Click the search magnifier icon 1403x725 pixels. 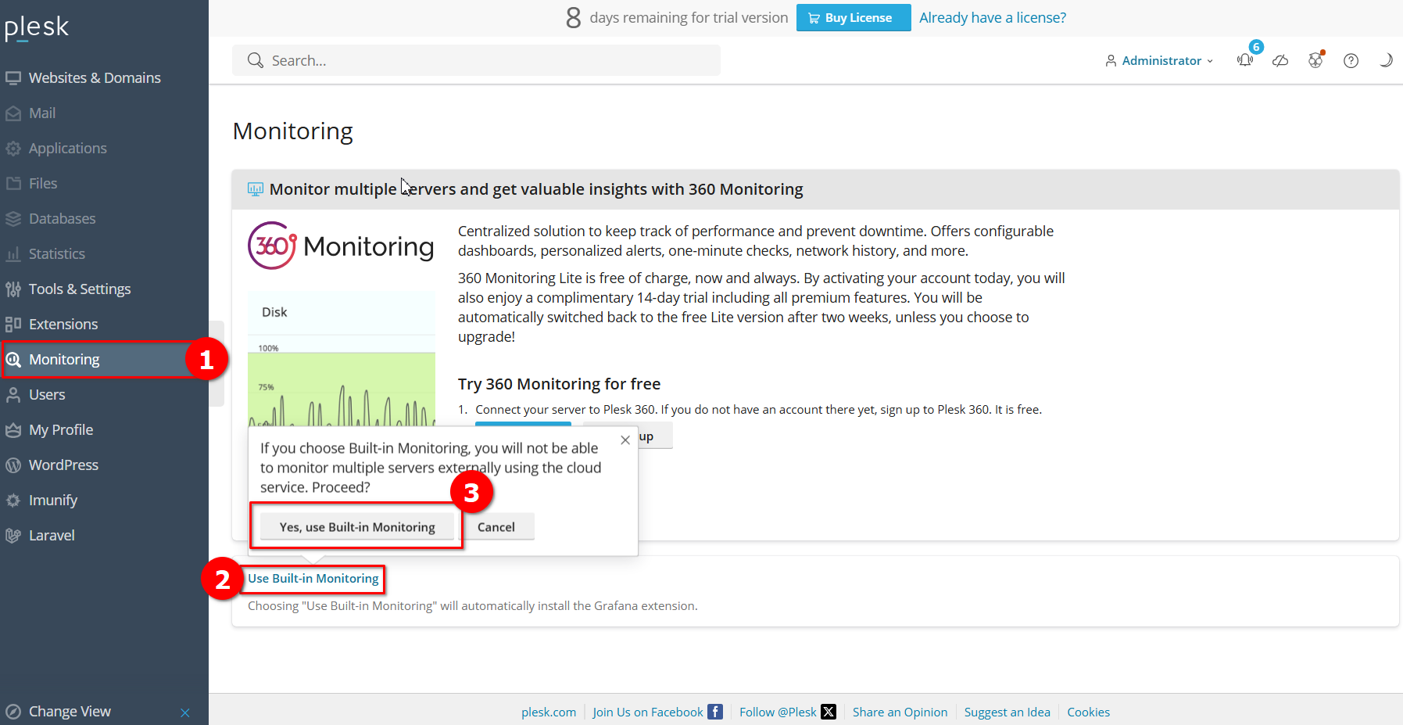(255, 60)
